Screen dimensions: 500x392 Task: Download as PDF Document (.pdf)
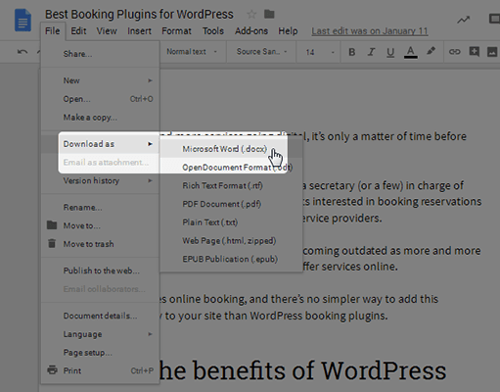coord(231,204)
